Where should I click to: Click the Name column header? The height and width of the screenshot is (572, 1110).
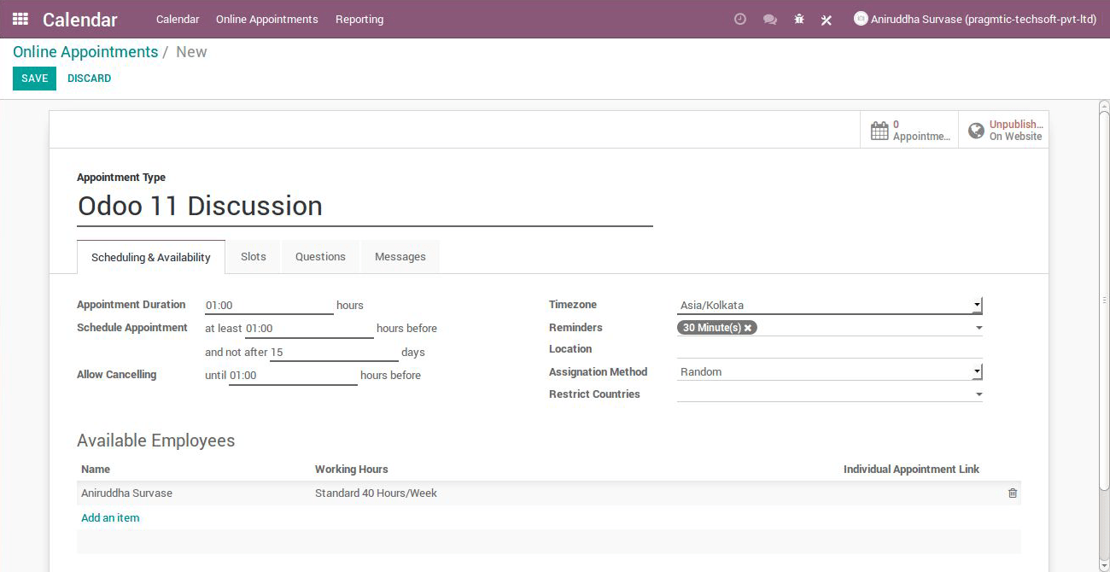[x=96, y=470]
